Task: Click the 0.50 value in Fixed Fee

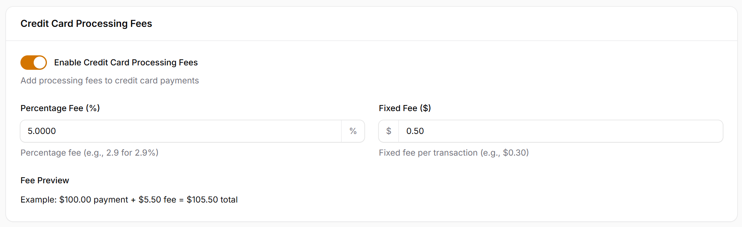Action: (x=415, y=131)
